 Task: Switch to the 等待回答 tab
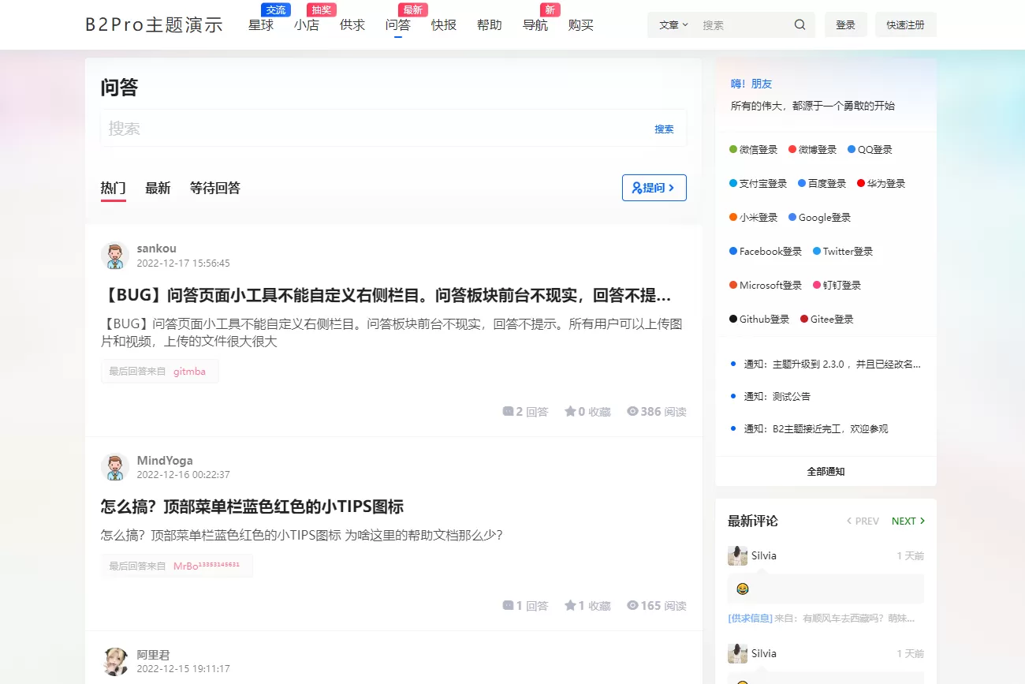pyautogui.click(x=214, y=188)
